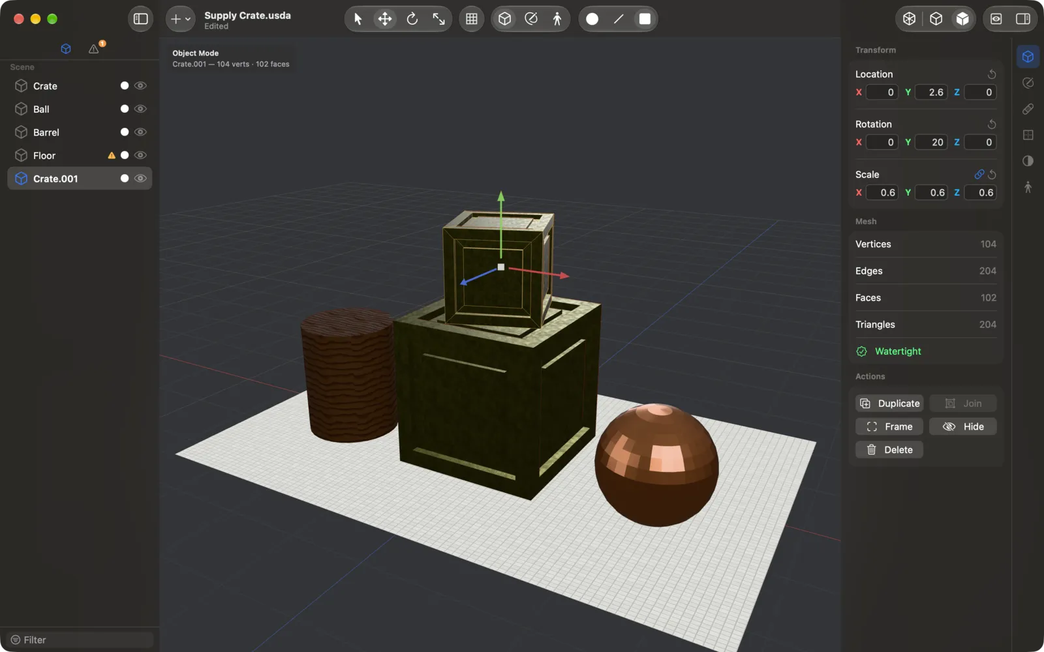
Task: Choose face selection square icon
Action: (x=645, y=19)
